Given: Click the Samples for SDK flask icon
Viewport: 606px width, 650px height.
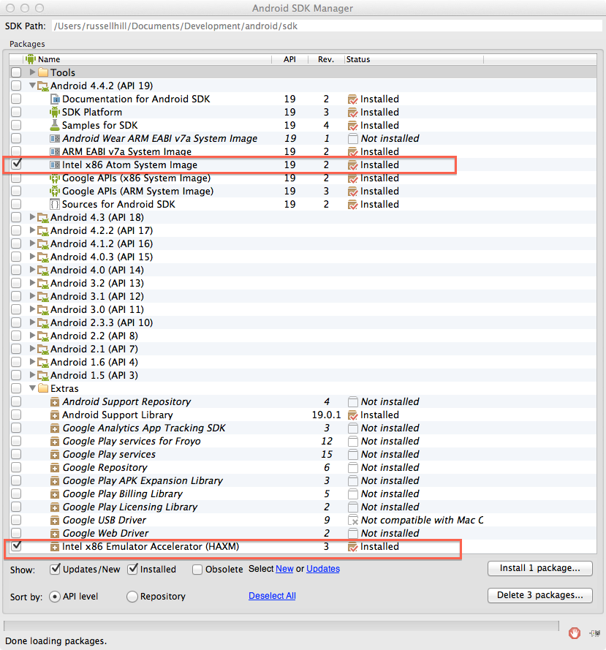Looking at the screenshot, I should coord(55,125).
